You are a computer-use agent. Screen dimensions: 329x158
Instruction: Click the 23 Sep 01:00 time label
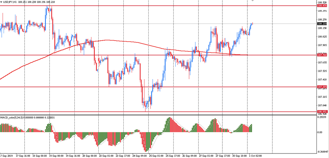pyautogui.click(x=107, y=156)
